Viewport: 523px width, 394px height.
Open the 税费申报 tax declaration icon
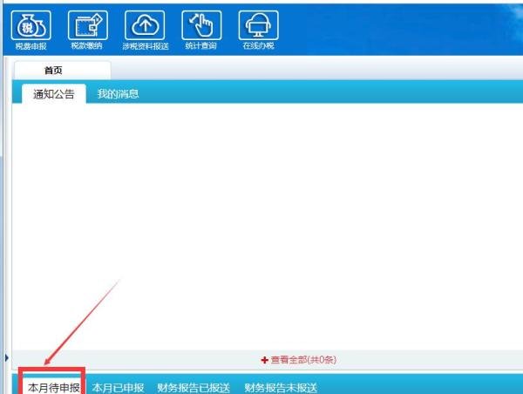coord(31,25)
